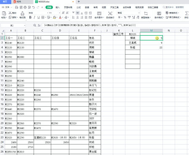Select row 14 header
Viewport: 189px width, 155px height.
tap(2, 95)
